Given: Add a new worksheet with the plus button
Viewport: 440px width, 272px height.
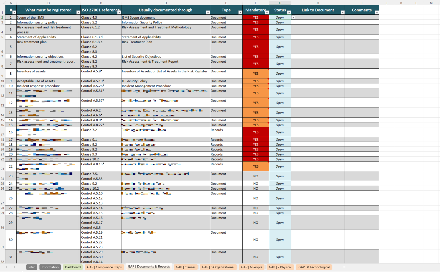Looking at the screenshot, I should click(x=344, y=267).
